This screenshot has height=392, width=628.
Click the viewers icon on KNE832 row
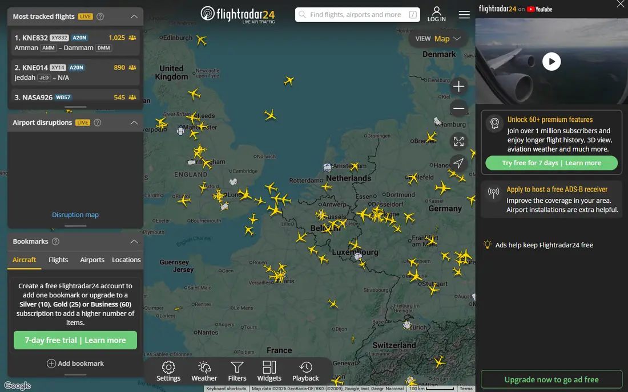pos(132,38)
